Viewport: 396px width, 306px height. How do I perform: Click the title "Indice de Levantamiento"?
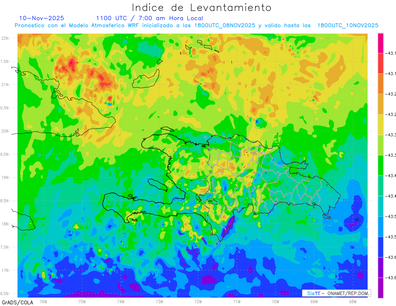coord(202,7)
